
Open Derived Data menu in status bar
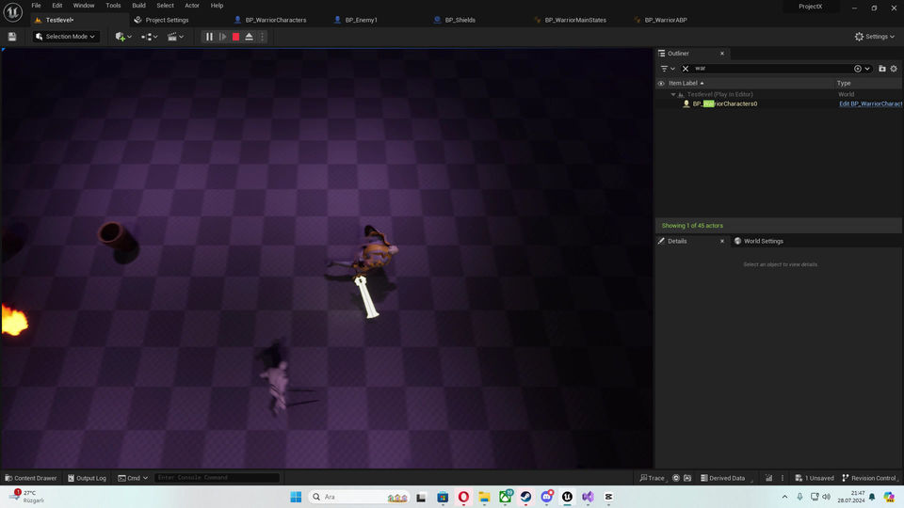tap(722, 478)
